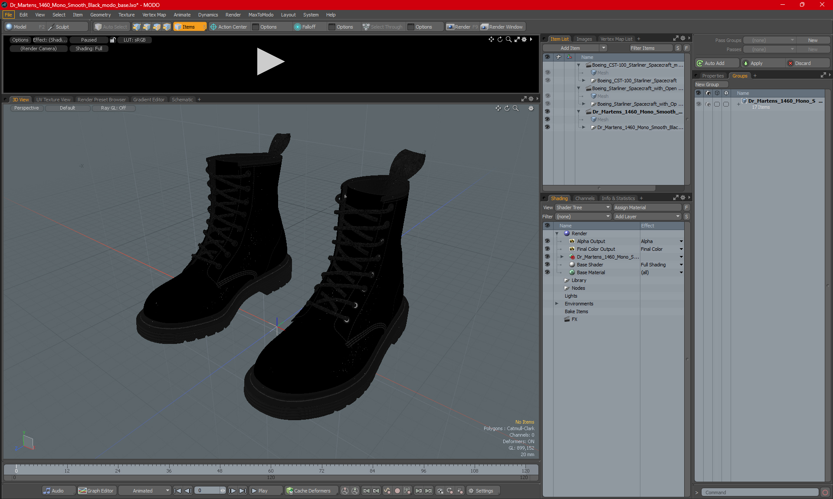The height and width of the screenshot is (499, 833).
Task: Click 3D viewport zoom magnifier icon
Action: [515, 108]
